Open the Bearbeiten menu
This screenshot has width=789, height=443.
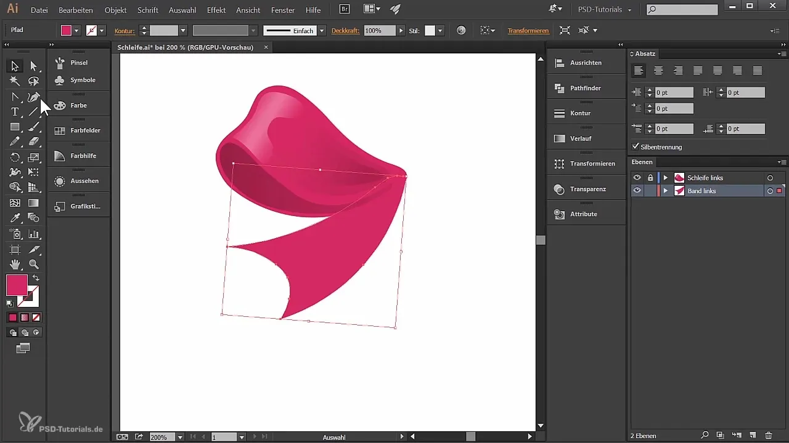[76, 10]
